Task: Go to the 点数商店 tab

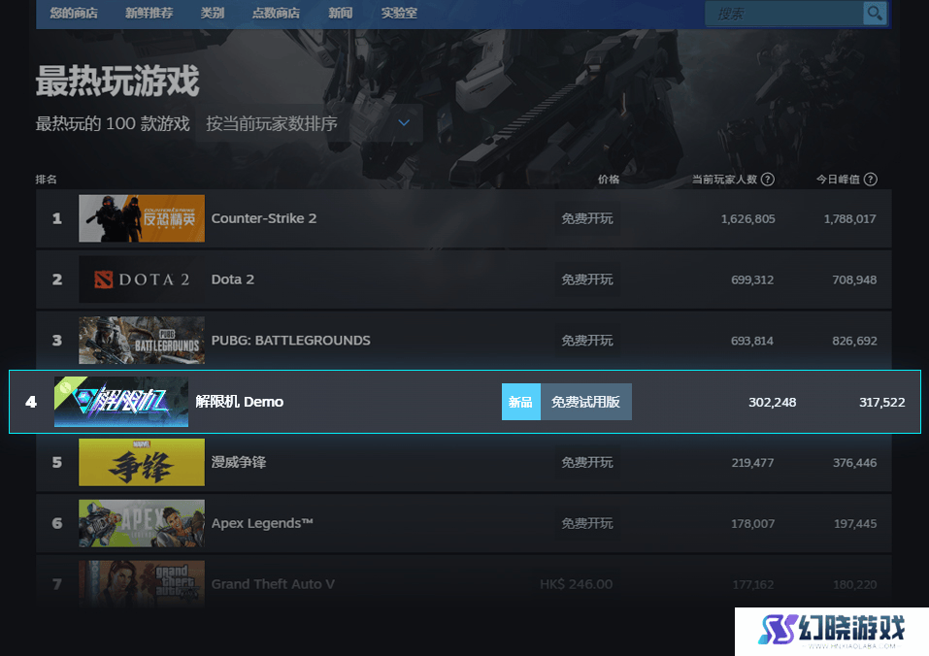Action: (276, 13)
